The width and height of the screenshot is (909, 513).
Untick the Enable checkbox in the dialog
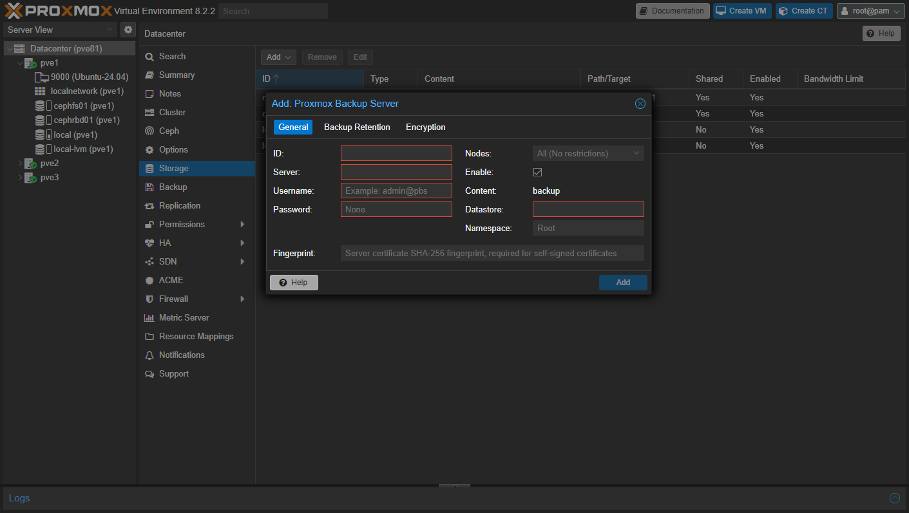538,173
